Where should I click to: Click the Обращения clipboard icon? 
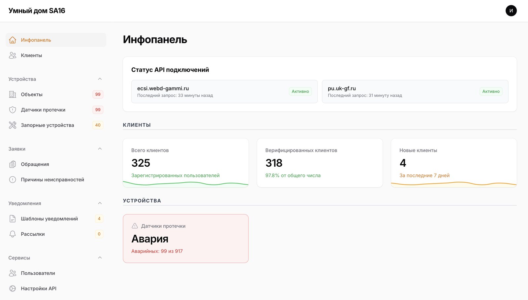pos(13,164)
